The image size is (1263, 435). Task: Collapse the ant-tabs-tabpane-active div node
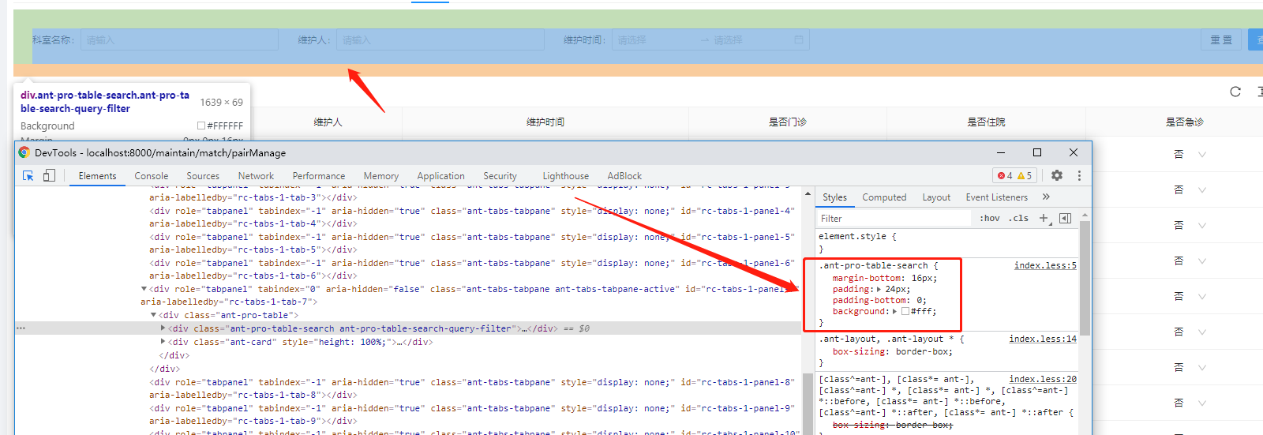144,289
